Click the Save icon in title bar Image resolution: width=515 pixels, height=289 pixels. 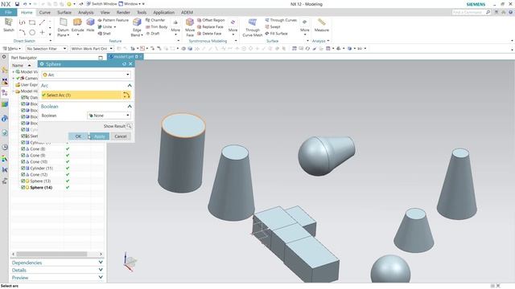click(x=17, y=4)
